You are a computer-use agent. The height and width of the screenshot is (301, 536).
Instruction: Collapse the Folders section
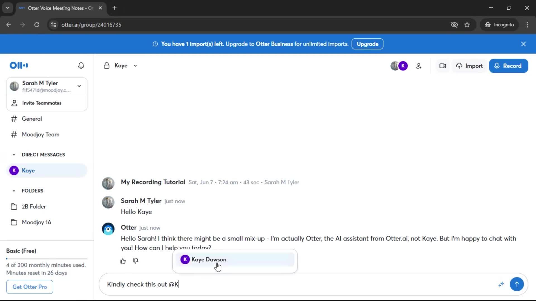click(x=14, y=191)
